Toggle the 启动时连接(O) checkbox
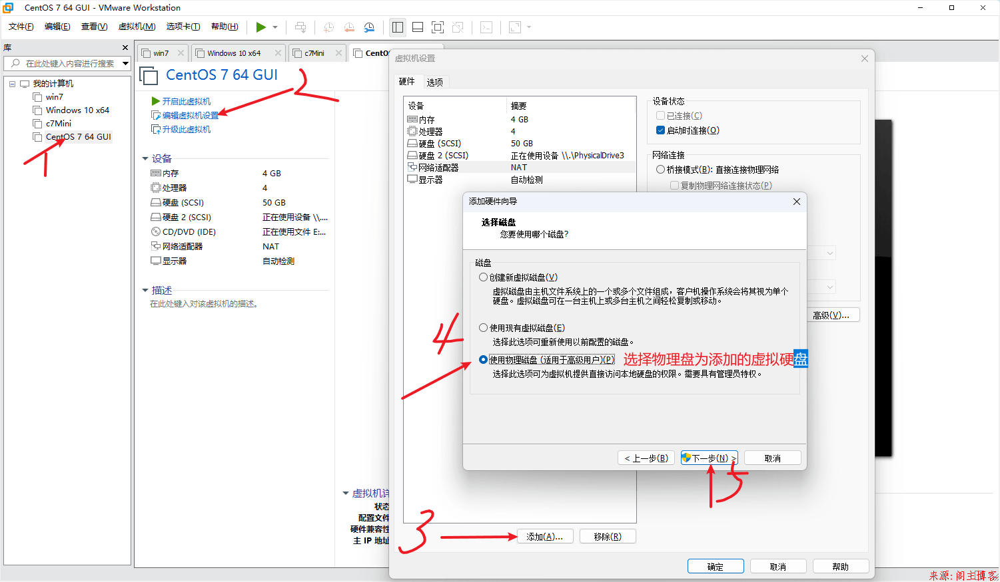1000x582 pixels. tap(661, 130)
